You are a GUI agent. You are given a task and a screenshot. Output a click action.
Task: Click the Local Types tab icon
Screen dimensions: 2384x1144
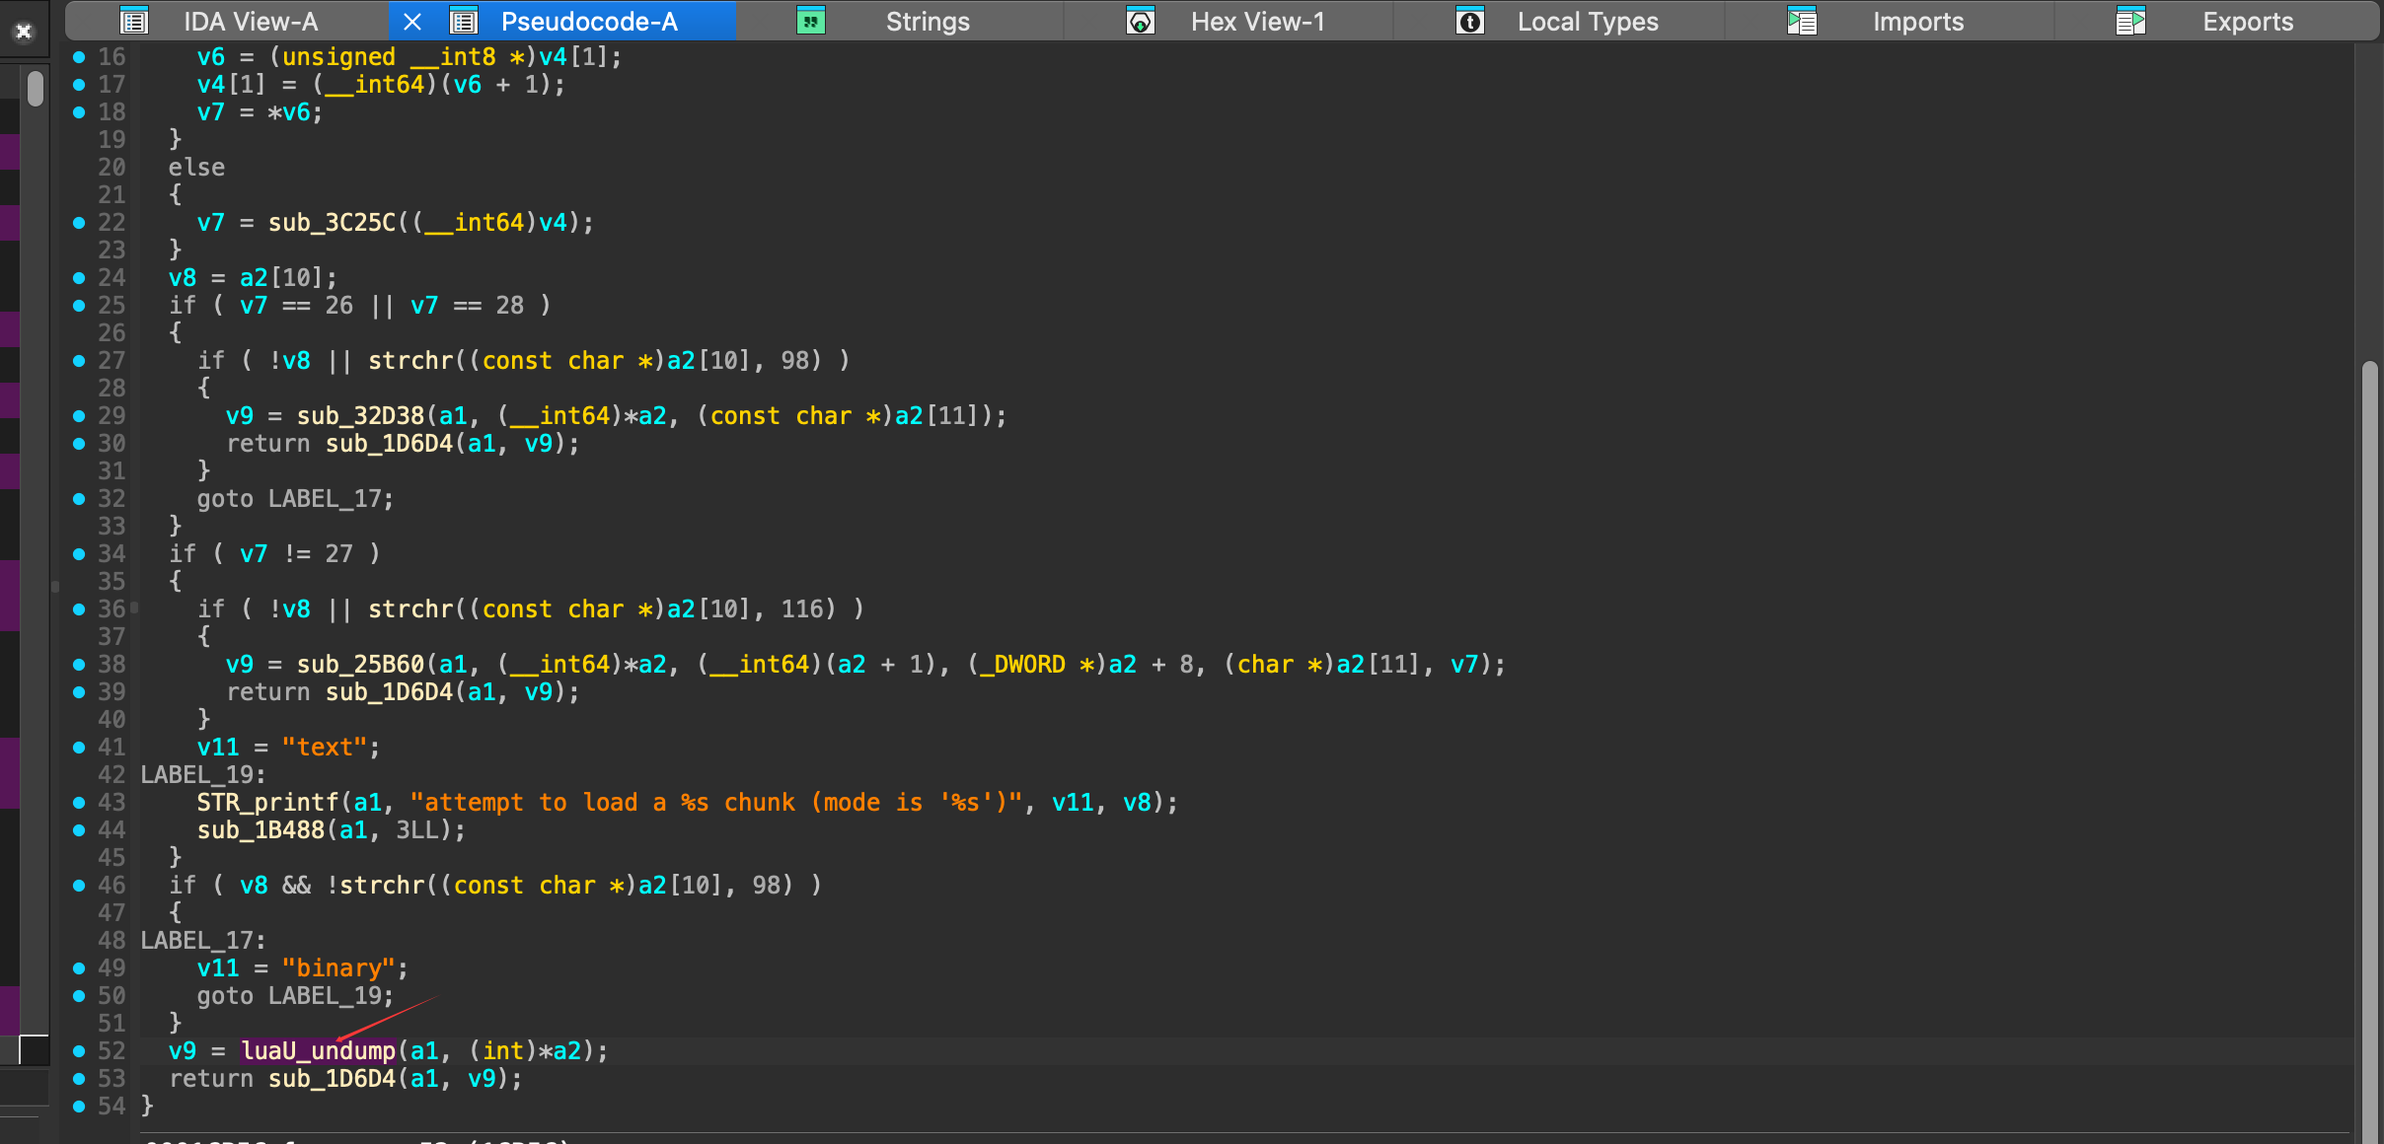pyautogui.click(x=1470, y=21)
